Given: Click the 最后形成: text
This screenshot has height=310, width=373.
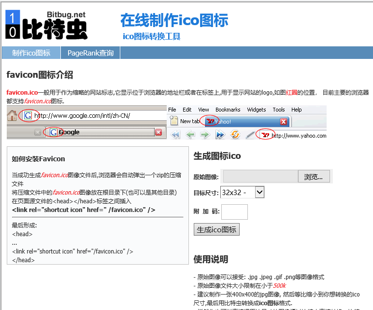Looking at the screenshot, I should point(24,225).
